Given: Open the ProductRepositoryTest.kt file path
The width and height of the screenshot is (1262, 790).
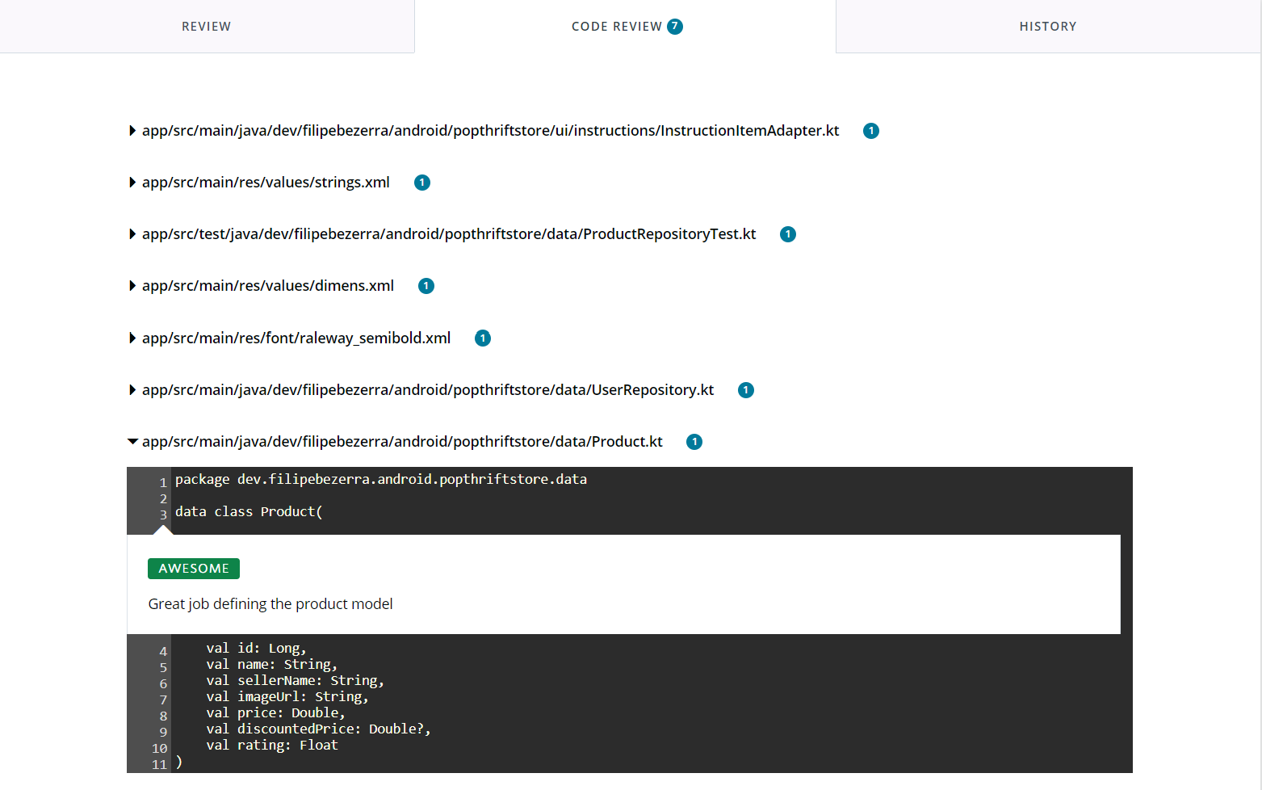Looking at the screenshot, I should 449,234.
